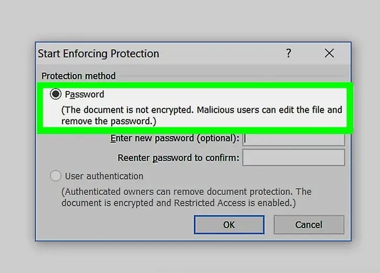Choose the User authentication radio circle
380x273 pixels.
55,176
